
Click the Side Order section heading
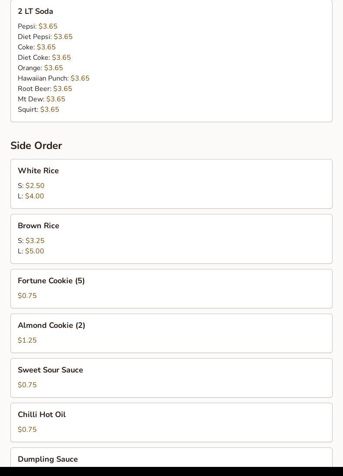[36, 146]
